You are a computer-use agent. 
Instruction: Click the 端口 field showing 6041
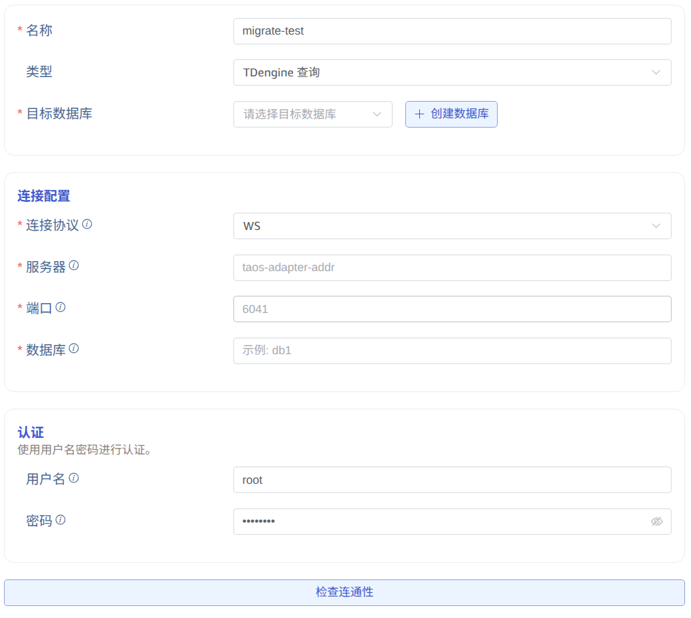452,308
